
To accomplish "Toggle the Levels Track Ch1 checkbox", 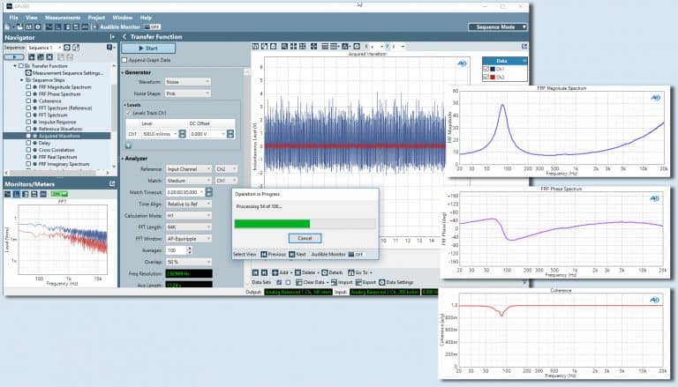I will pyautogui.click(x=129, y=113).
